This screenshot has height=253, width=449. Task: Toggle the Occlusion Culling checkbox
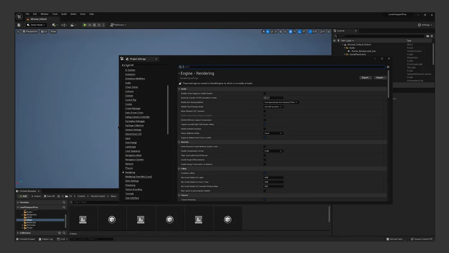point(265,173)
